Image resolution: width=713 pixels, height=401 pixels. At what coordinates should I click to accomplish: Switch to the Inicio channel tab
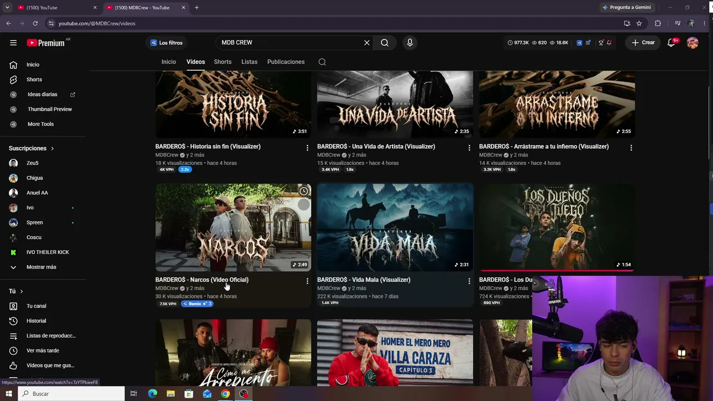point(169,62)
